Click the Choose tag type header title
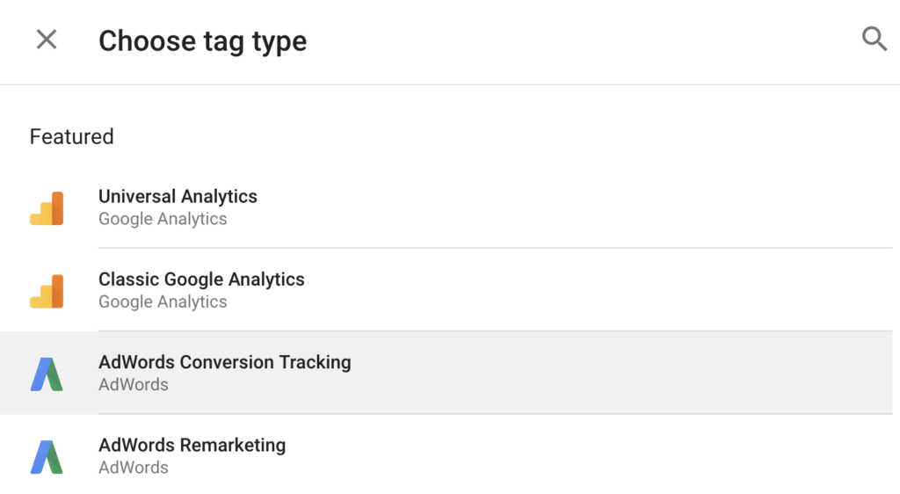 click(x=203, y=41)
